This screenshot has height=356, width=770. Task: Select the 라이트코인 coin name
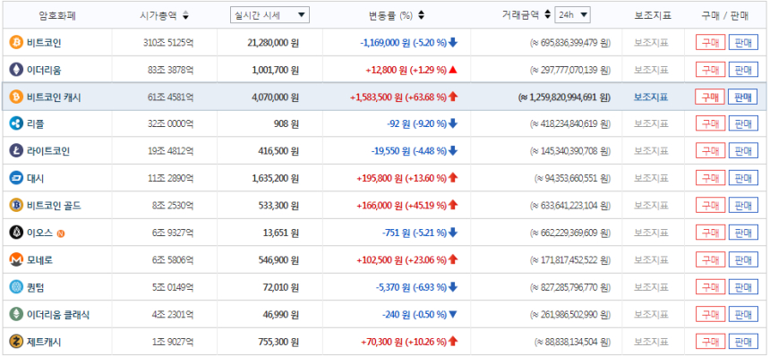[x=48, y=151]
